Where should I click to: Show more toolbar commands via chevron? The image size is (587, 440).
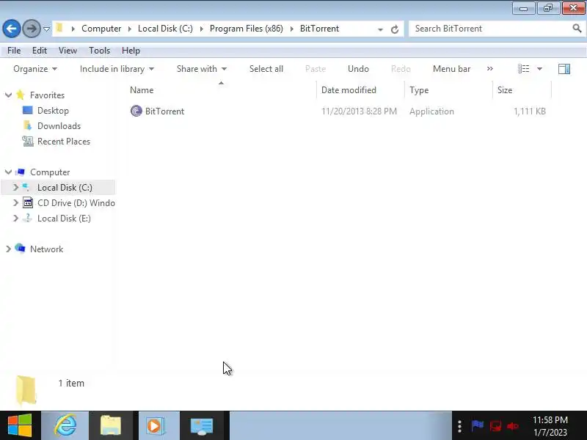pyautogui.click(x=489, y=69)
